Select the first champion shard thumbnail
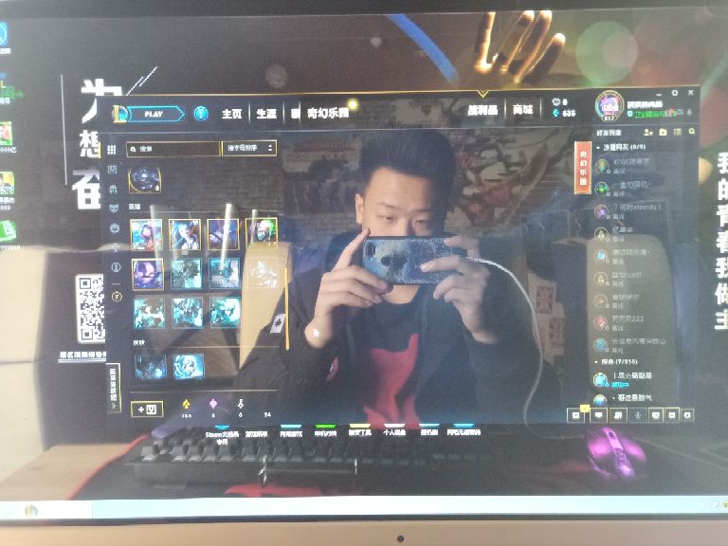Viewport: 728px width, 546px height. (146, 233)
